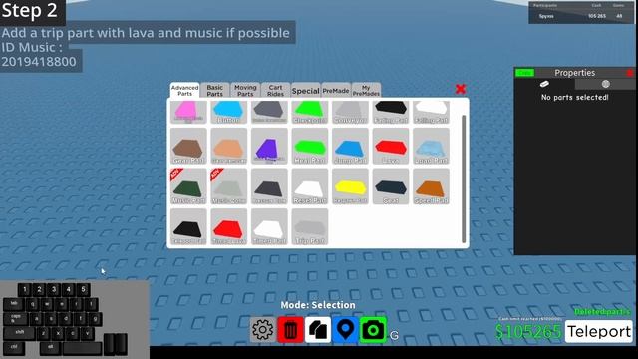
Task: Select the purple part tile
Action: 269,147
